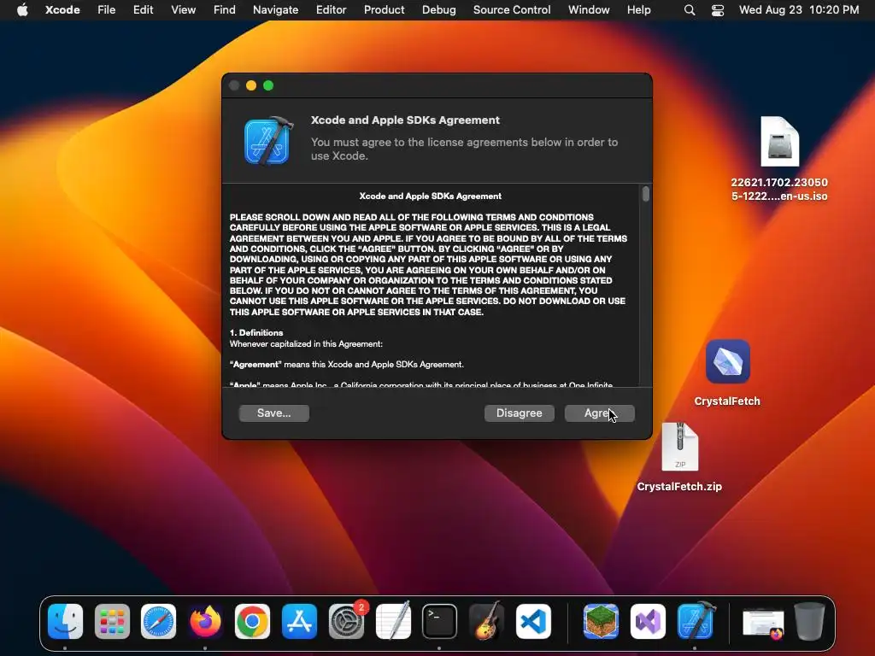Open Terminal from the Dock
875x656 pixels.
[439, 621]
